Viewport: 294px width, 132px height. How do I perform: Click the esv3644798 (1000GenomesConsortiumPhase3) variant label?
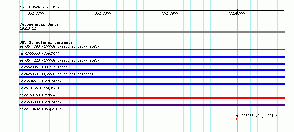coord(59,46)
